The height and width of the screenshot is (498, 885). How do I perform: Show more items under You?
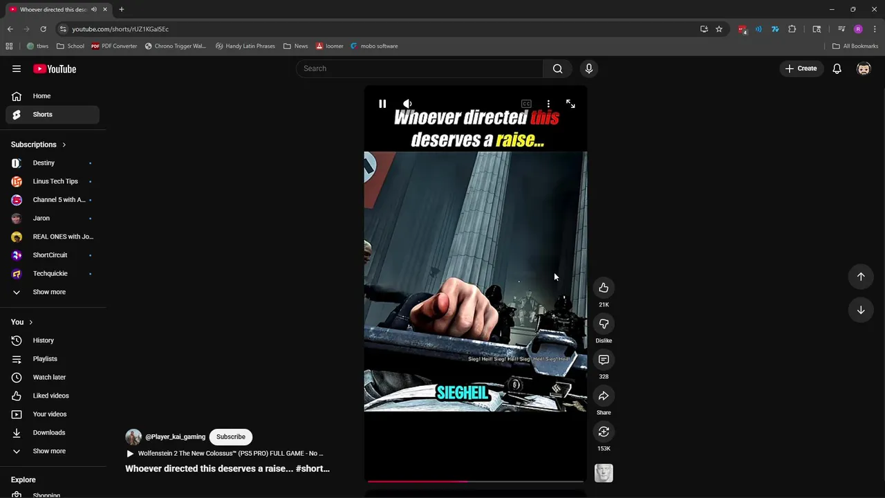point(53,451)
